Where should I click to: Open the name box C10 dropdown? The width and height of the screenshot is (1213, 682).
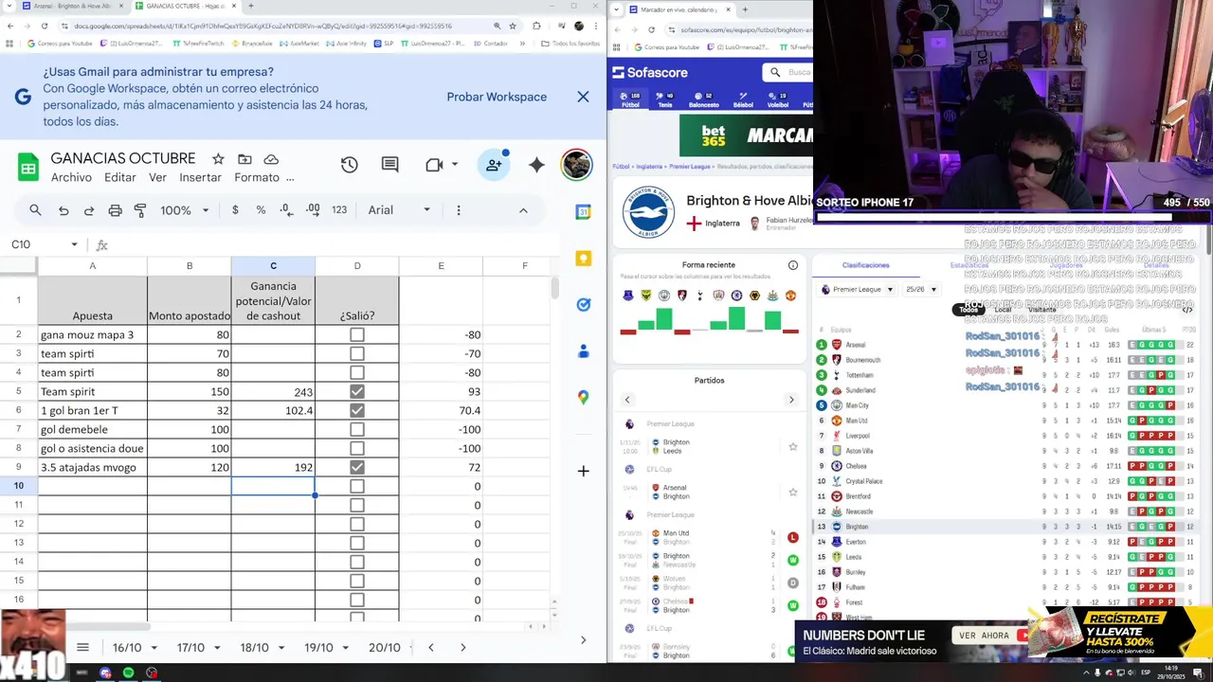coord(74,244)
